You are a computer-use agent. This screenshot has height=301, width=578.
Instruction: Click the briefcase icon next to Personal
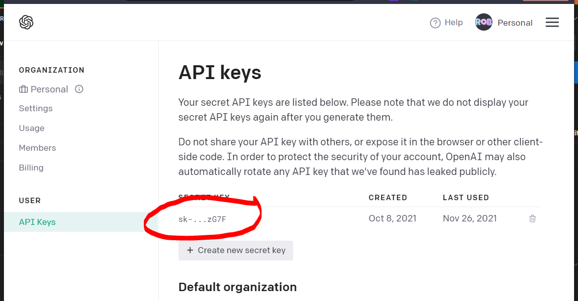pyautogui.click(x=23, y=89)
